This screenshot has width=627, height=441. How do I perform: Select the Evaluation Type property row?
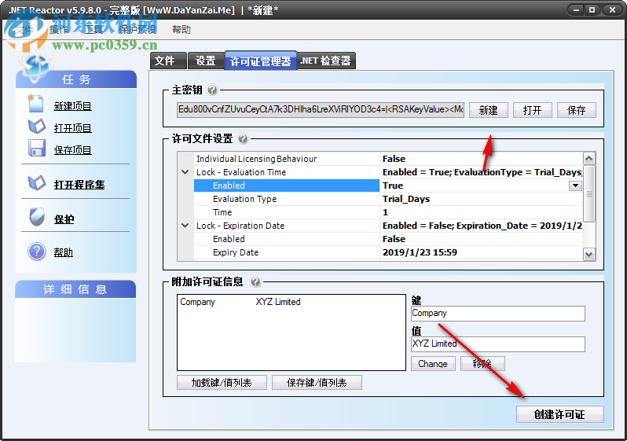tap(388, 199)
